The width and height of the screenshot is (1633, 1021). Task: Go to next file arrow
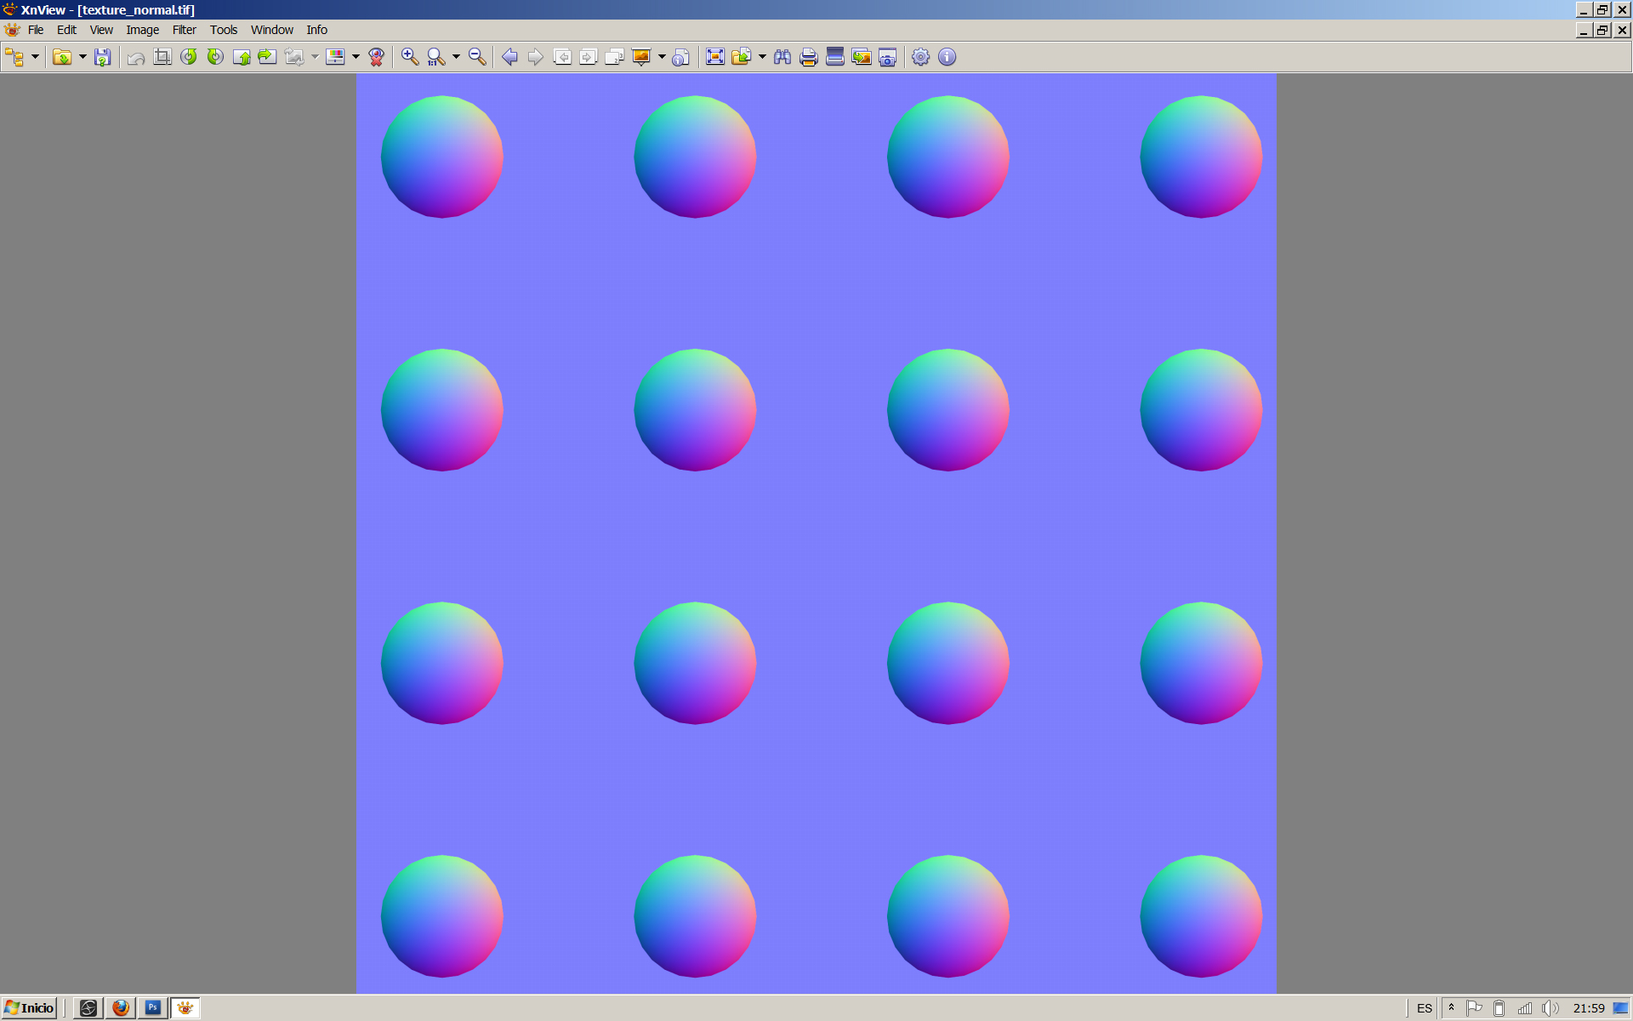pos(536,57)
